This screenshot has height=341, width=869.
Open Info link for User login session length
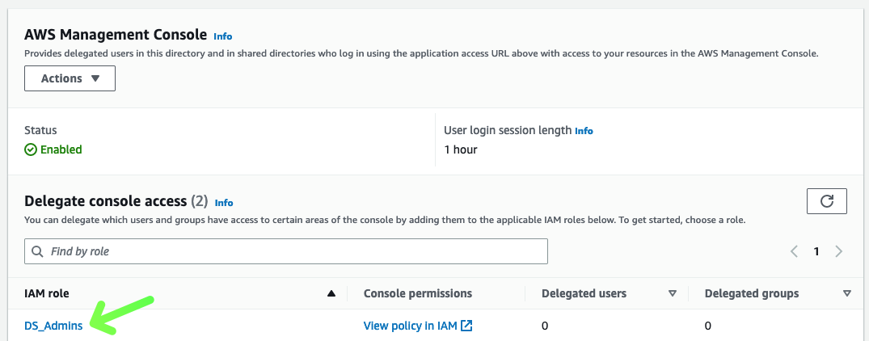[584, 131]
